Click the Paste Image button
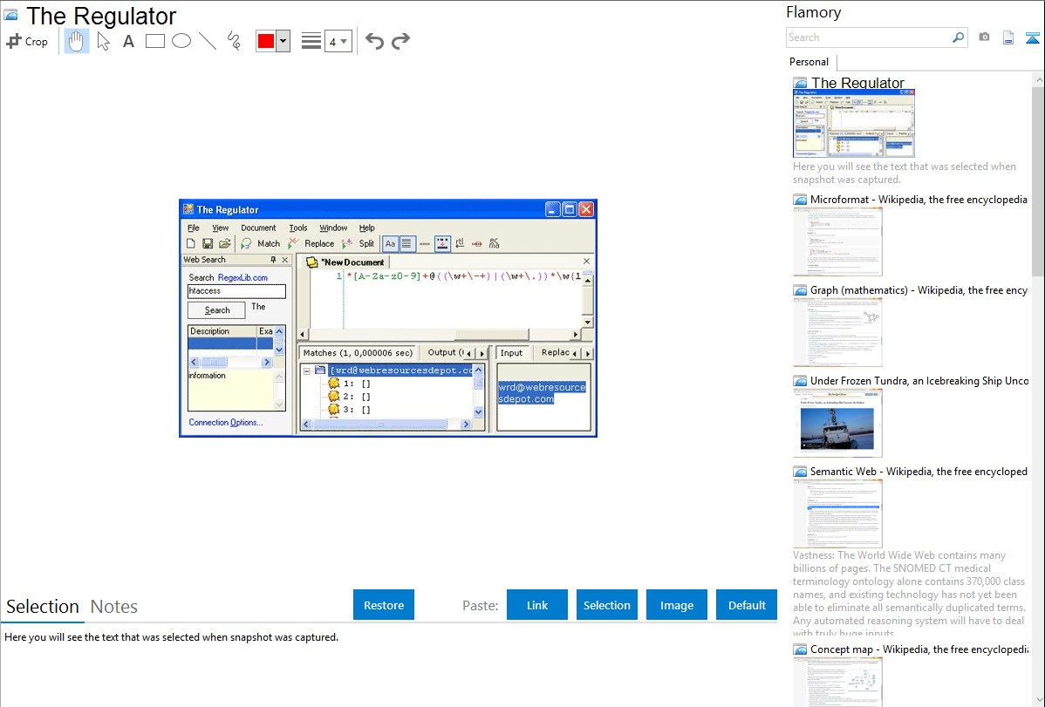Image resolution: width=1045 pixels, height=707 pixels. (x=676, y=605)
